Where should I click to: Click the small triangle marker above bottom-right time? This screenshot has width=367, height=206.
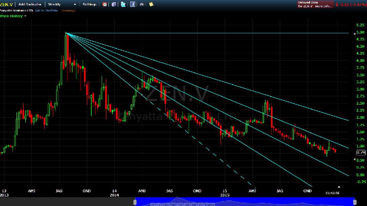coord(338,187)
